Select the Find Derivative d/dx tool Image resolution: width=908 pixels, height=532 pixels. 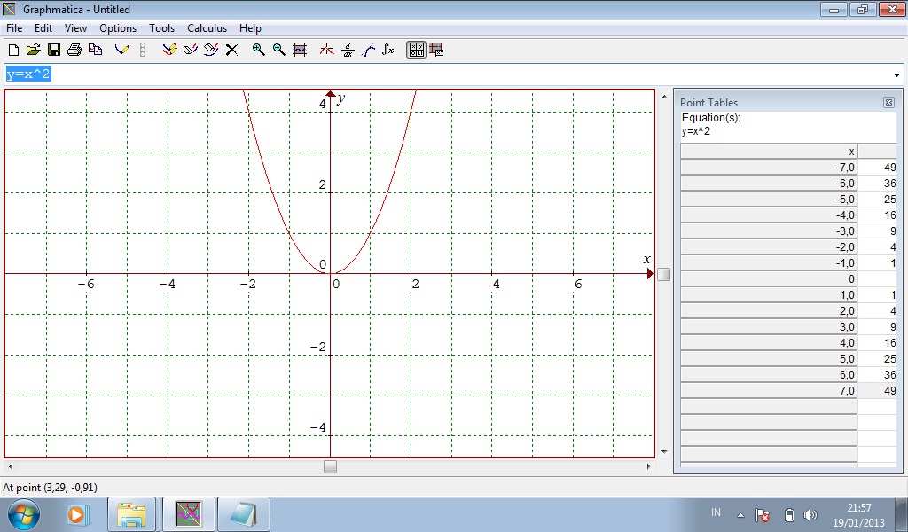pyautogui.click(x=348, y=50)
